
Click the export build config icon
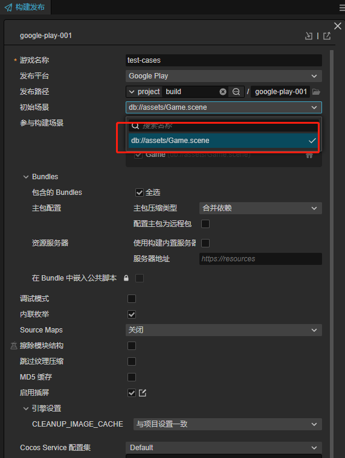[x=327, y=36]
